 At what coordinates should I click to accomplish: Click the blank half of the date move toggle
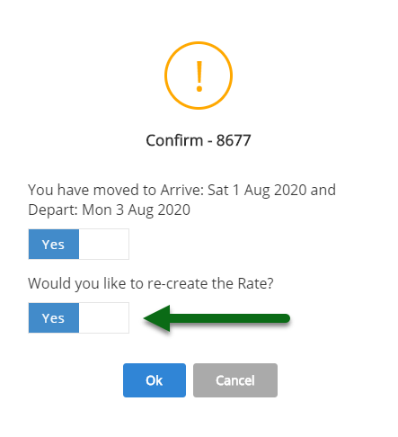[x=104, y=244]
